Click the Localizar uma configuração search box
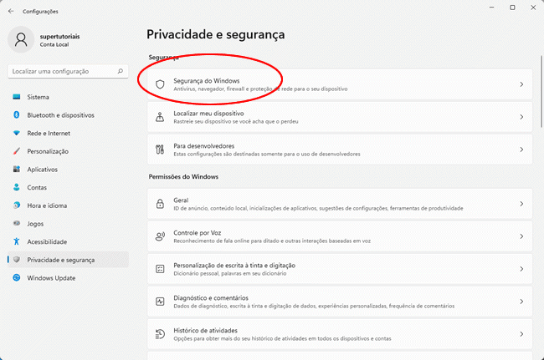 pos(68,71)
